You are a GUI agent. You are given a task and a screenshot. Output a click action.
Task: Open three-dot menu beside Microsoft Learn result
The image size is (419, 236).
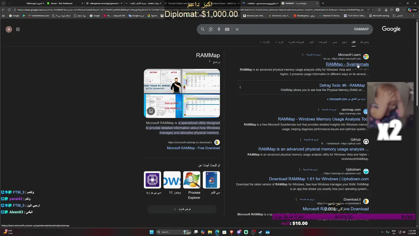click(303, 55)
